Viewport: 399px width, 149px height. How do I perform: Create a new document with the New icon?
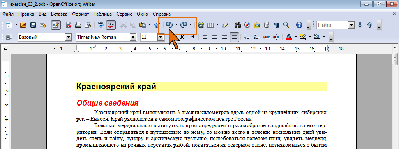pos(9,25)
